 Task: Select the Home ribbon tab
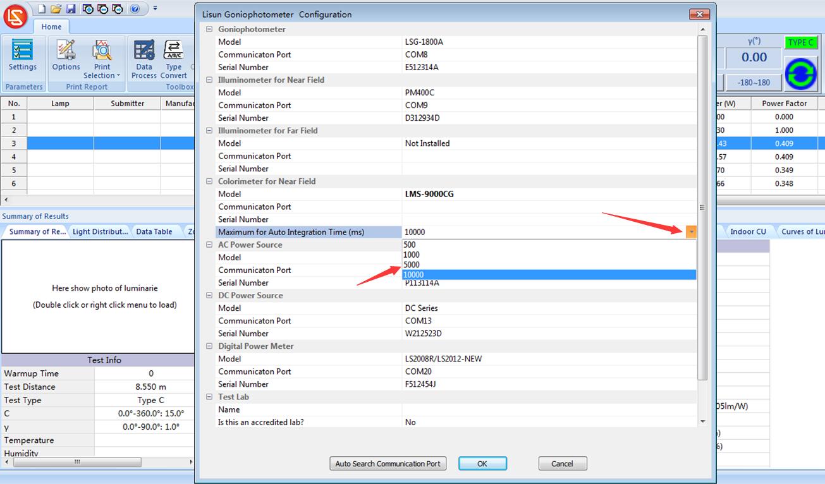(x=51, y=27)
